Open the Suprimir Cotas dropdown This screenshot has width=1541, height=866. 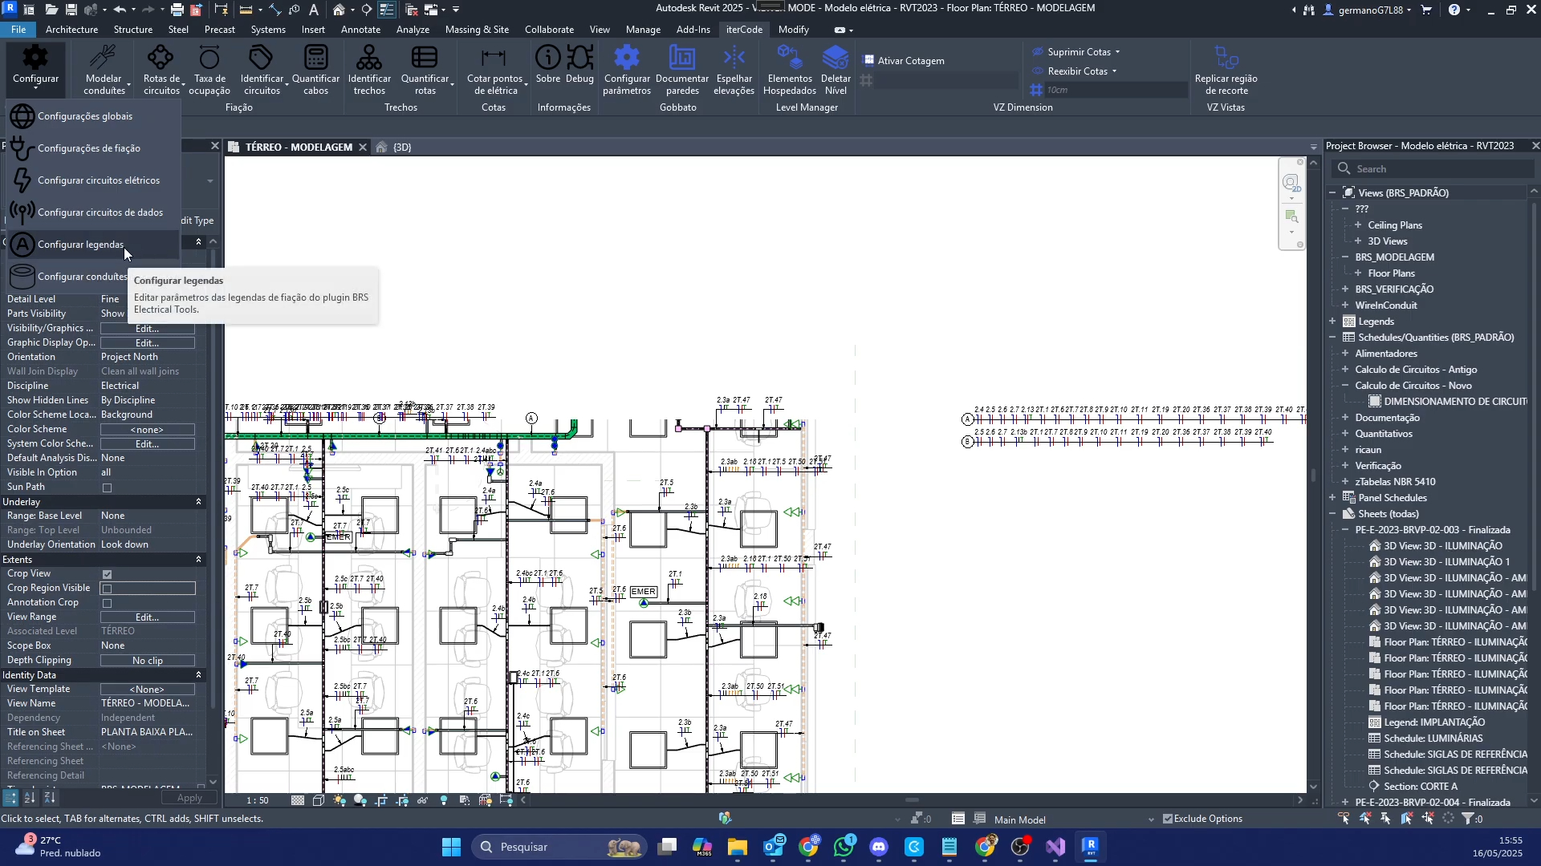[x=1117, y=52]
